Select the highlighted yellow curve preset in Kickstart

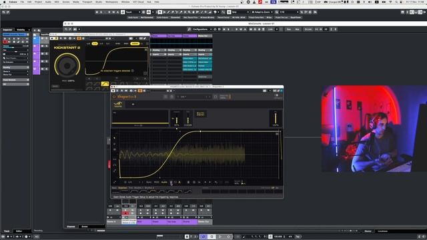coord(105,84)
